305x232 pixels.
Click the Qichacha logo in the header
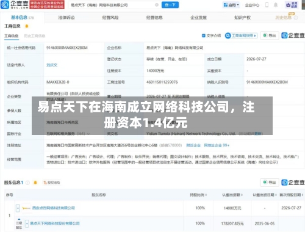tap(15, 5)
